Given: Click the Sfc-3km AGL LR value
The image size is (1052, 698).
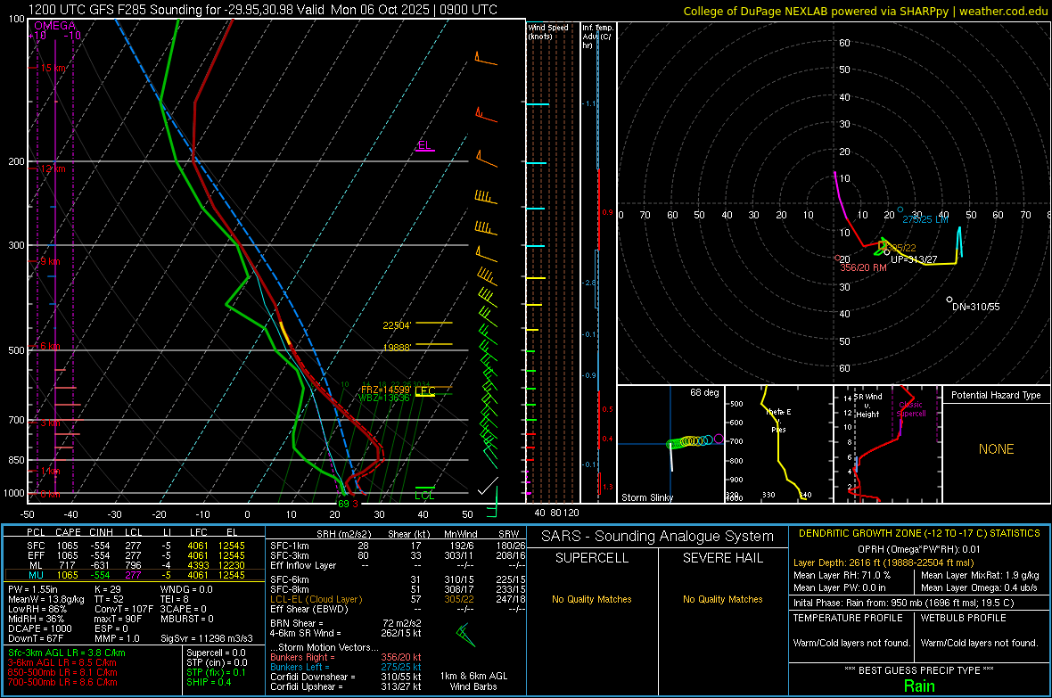Looking at the screenshot, I should pyautogui.click(x=67, y=653).
